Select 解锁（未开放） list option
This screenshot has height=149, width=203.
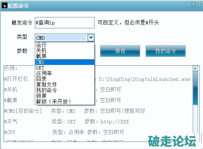pyautogui.click(x=65, y=101)
